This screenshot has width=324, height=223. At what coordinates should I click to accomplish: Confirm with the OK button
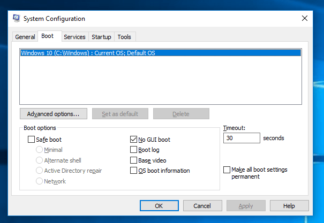click(x=159, y=206)
